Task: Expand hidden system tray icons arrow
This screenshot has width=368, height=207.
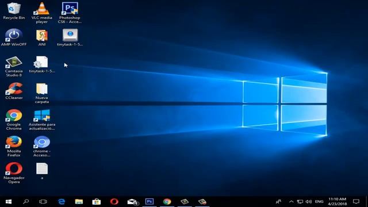Action: coord(292,202)
